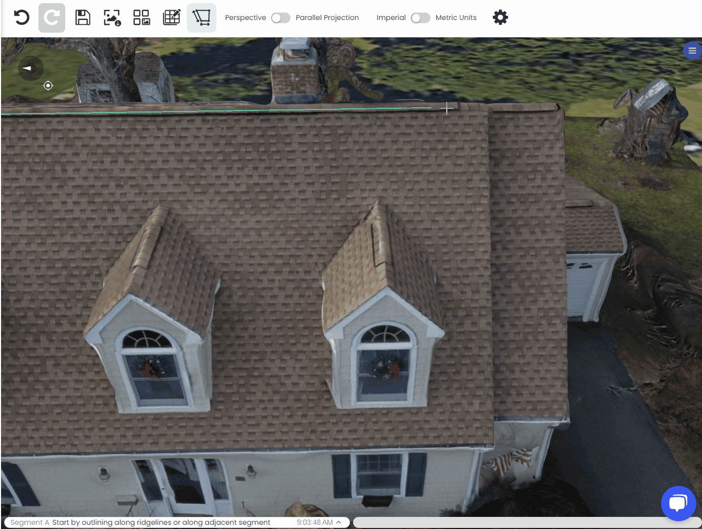Click the end of the green ridgeline

point(432,108)
